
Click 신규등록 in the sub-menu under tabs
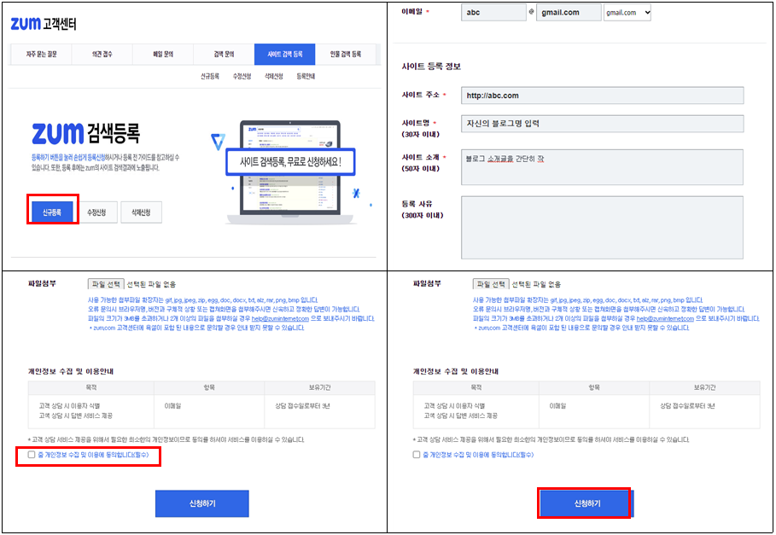click(210, 76)
